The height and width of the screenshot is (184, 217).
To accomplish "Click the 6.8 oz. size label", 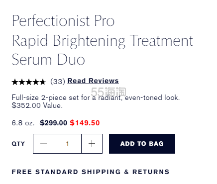I will coord(23,123).
